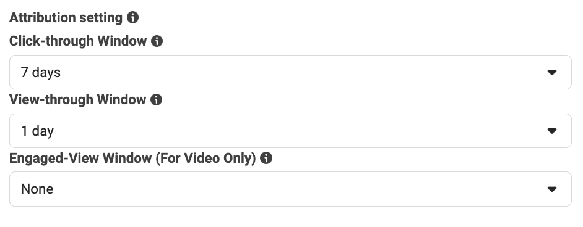Click the info icon next to View-through Window
583x227 pixels.
pyautogui.click(x=156, y=99)
